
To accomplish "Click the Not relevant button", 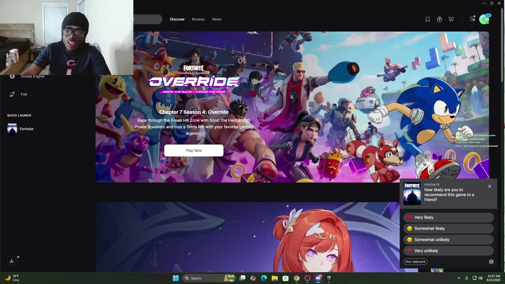I will 415,262.
